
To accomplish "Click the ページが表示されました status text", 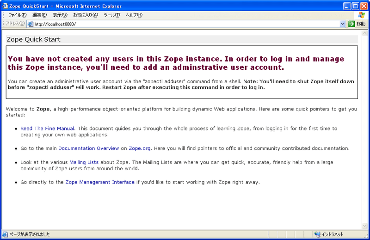I will [30, 234].
